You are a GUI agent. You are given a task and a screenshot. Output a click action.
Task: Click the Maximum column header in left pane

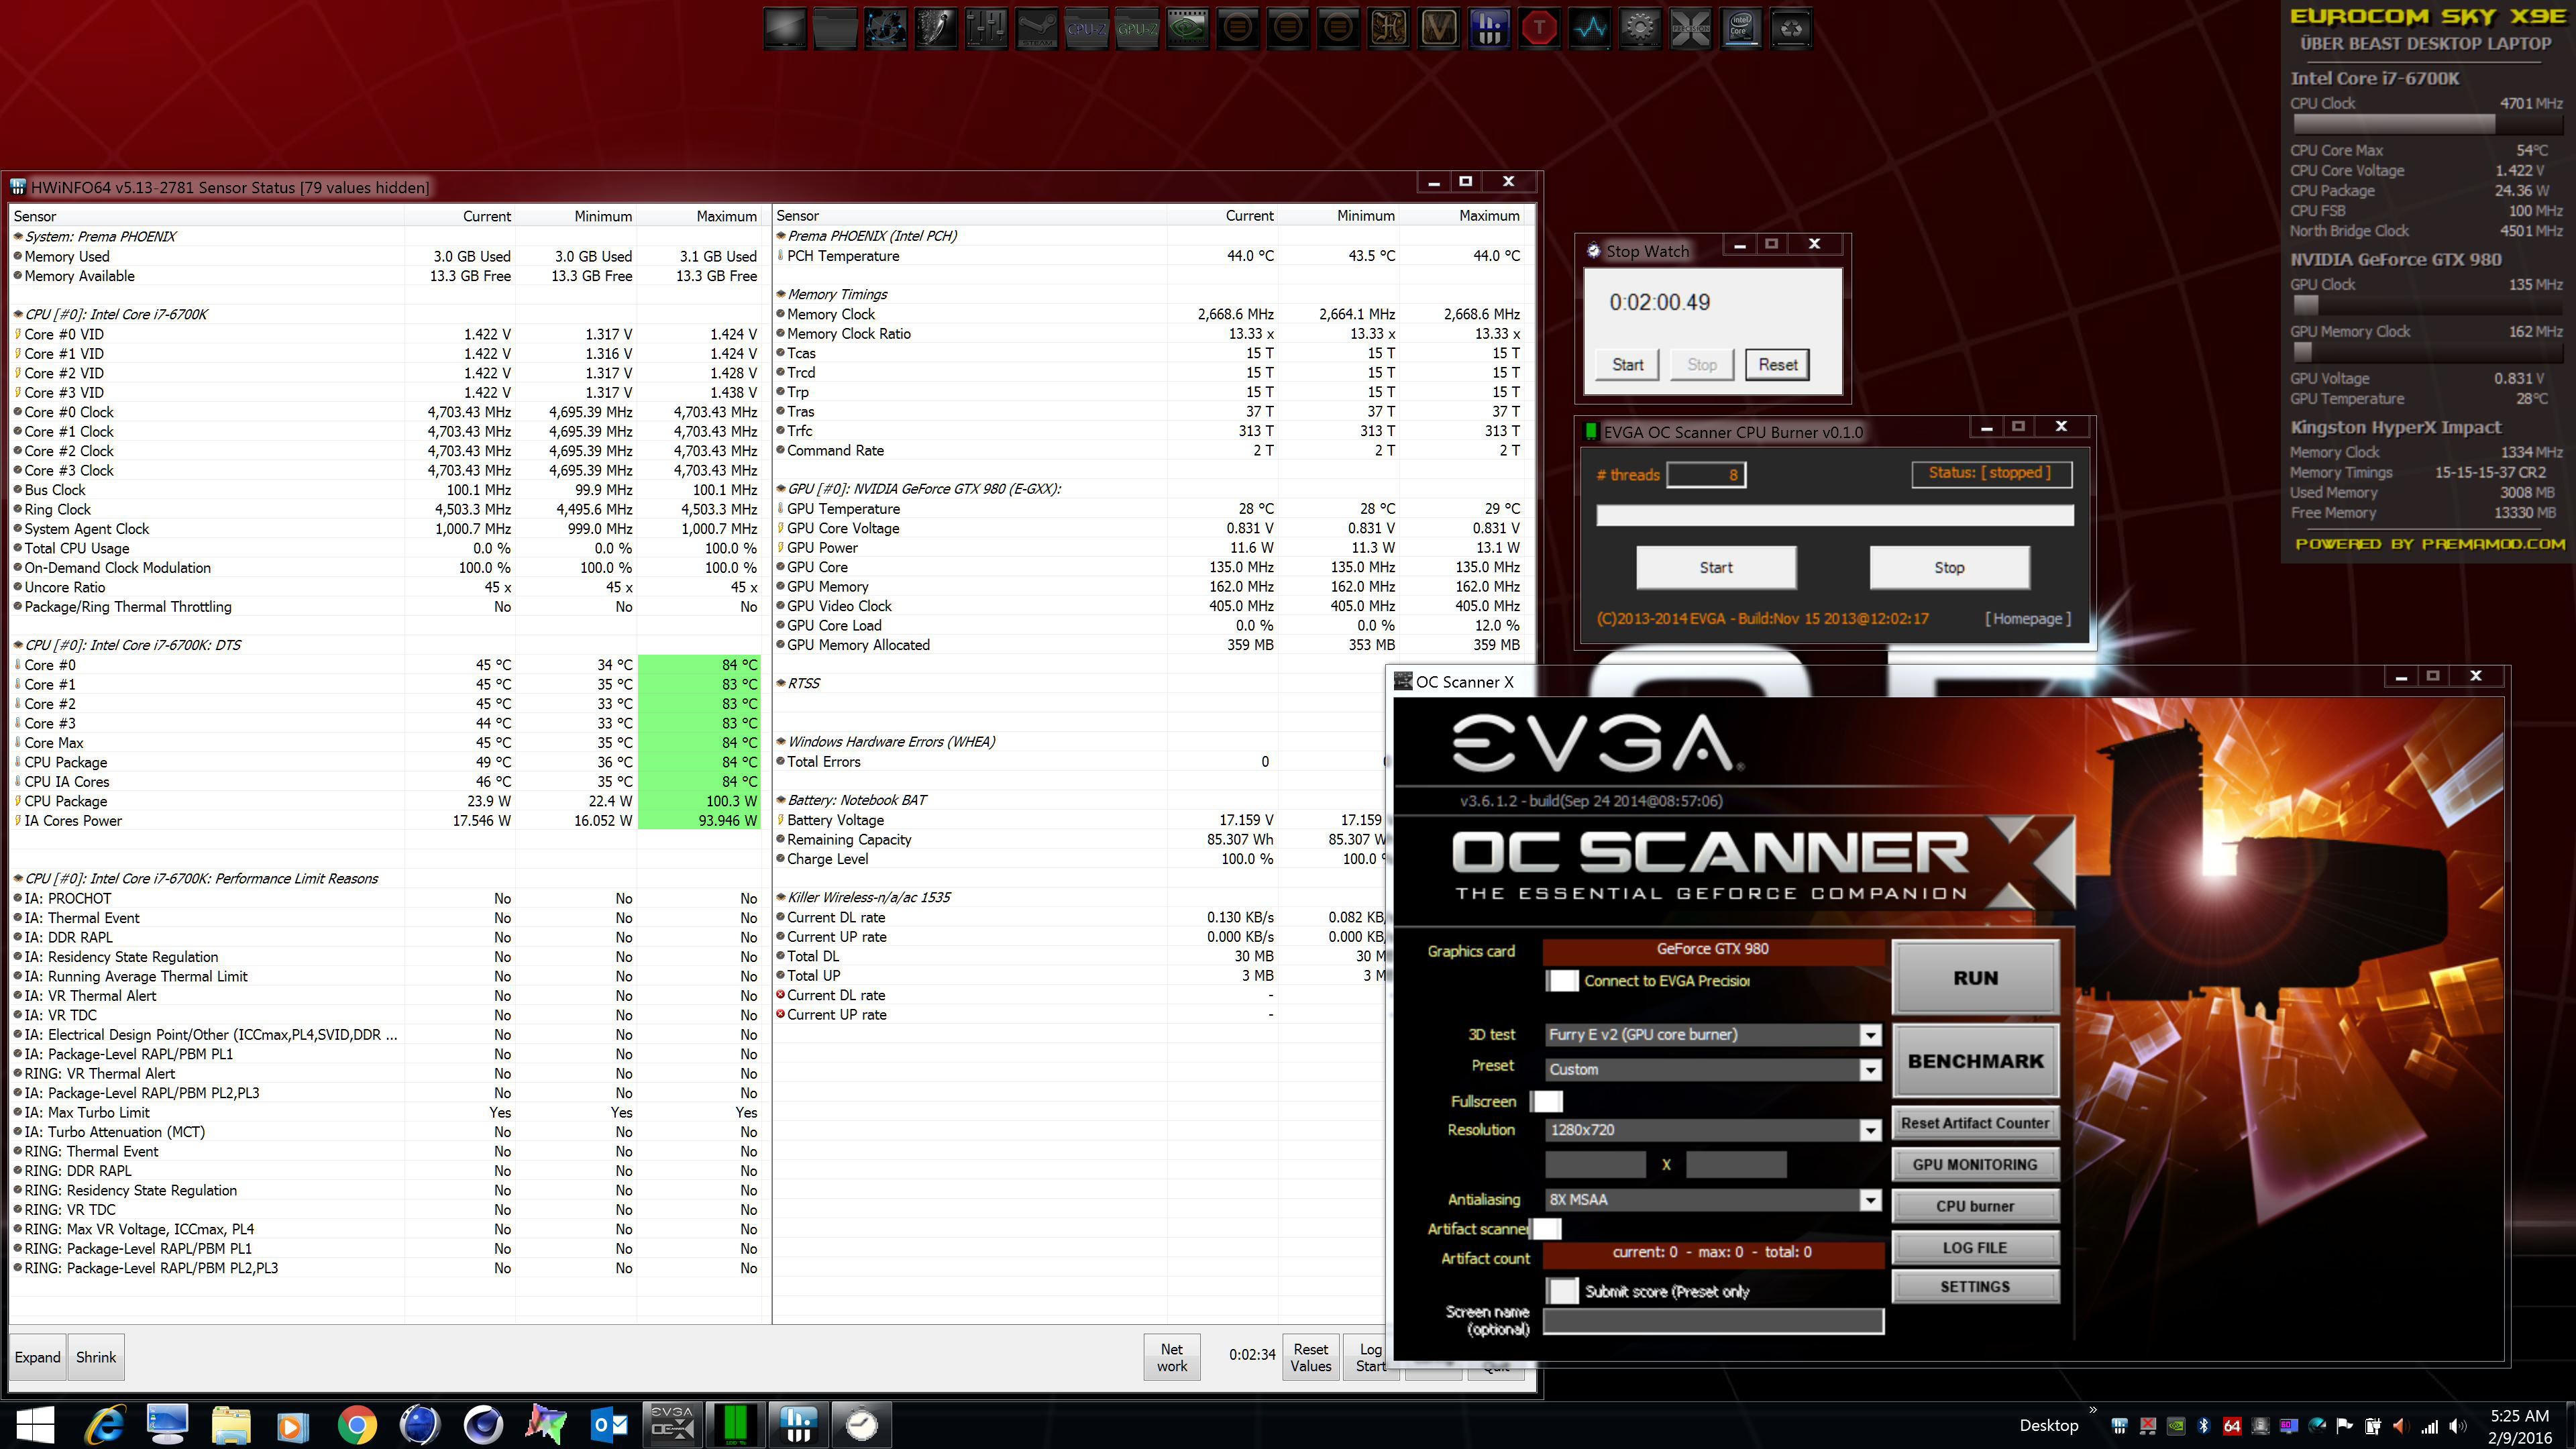coord(699,216)
